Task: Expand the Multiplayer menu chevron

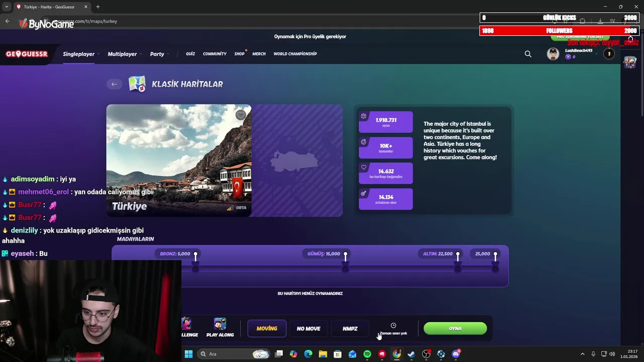Action: pyautogui.click(x=141, y=54)
